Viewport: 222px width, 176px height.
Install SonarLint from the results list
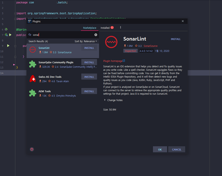89,48
